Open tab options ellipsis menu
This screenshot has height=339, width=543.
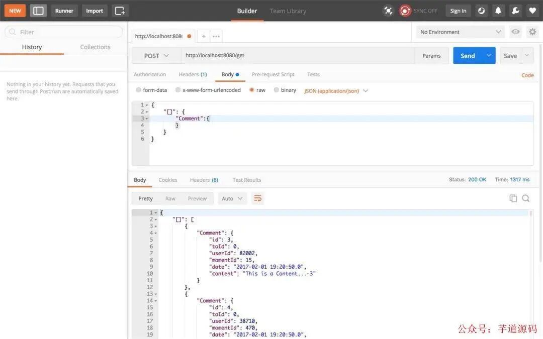(216, 36)
